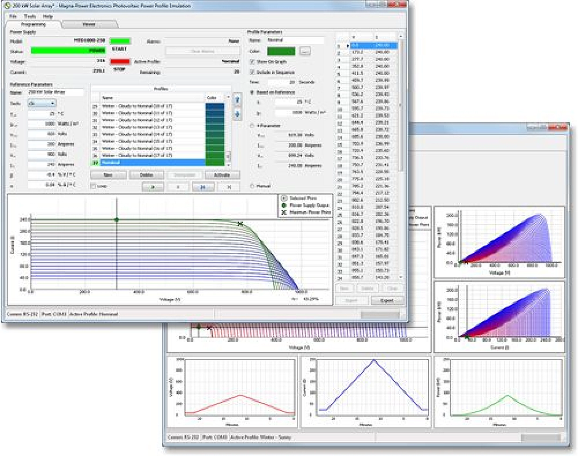The height and width of the screenshot is (456, 578).
Task: Open the Help menu
Action: [x=48, y=16]
